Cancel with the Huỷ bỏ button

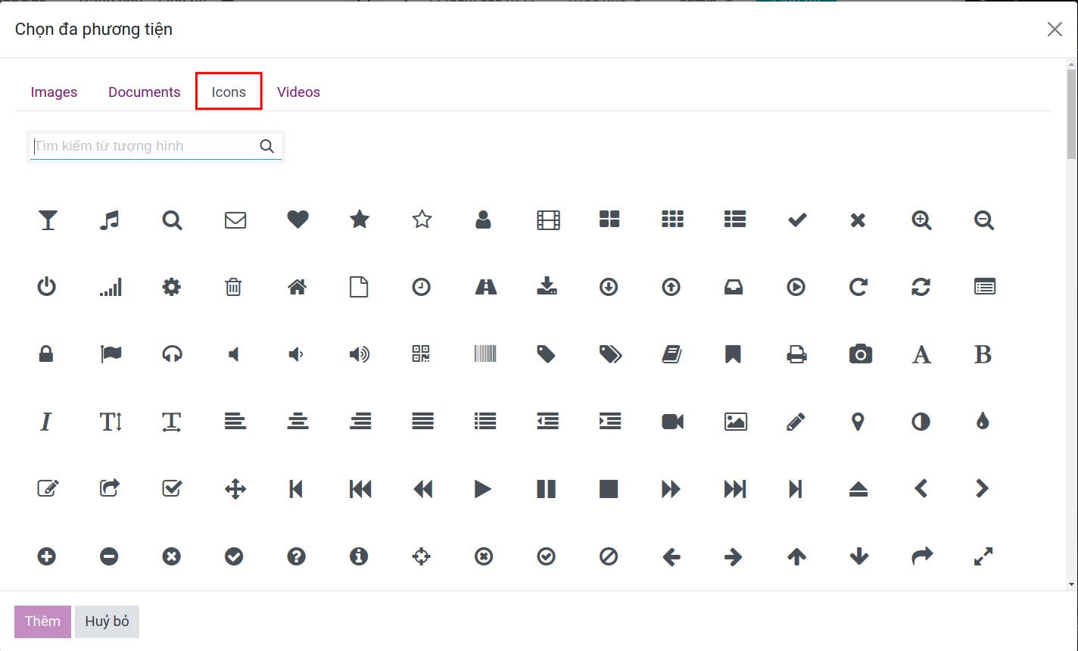pyautogui.click(x=107, y=621)
